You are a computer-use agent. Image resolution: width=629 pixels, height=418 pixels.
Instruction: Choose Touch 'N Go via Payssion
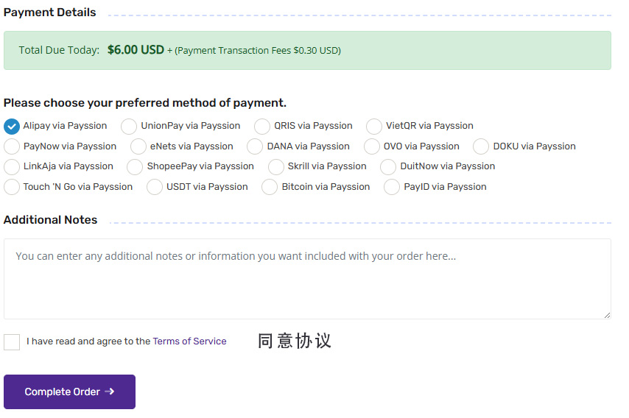(12, 187)
